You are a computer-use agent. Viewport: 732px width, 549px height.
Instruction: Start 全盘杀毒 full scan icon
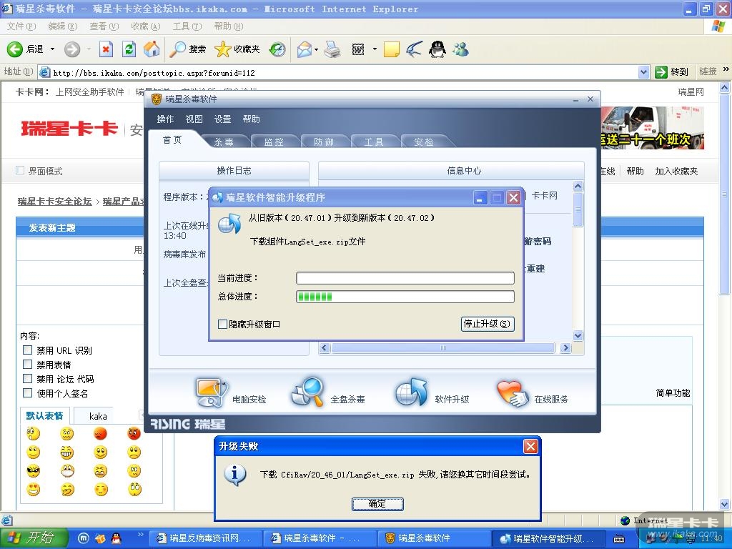tap(307, 392)
